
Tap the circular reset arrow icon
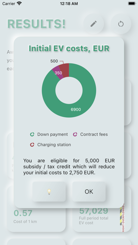click(121, 24)
